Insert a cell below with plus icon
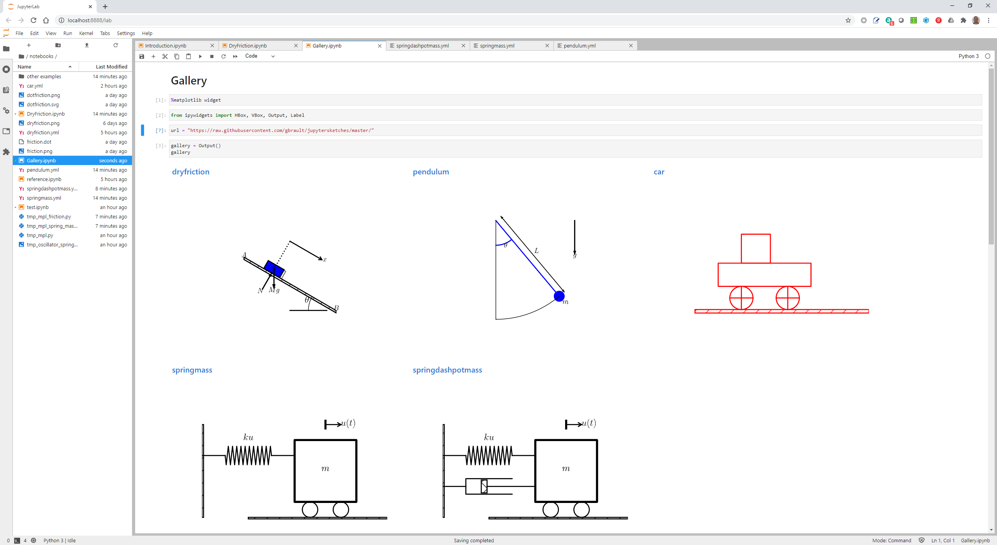 [x=153, y=56]
